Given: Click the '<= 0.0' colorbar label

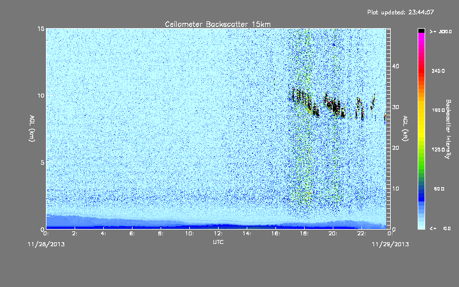Looking at the screenshot, I should 440,228.
